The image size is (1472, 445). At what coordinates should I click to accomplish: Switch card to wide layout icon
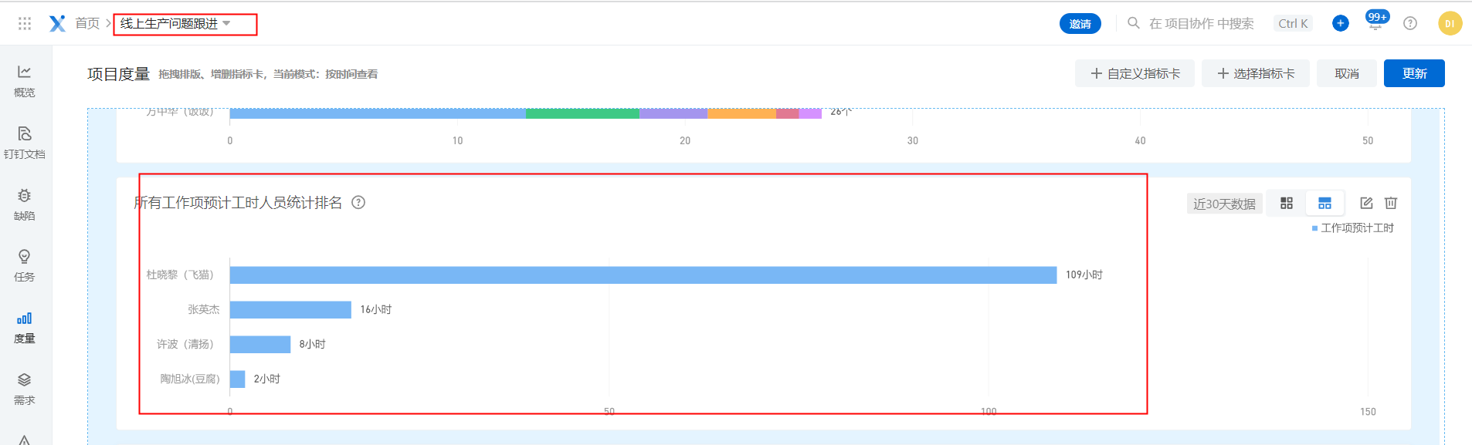coord(1324,203)
